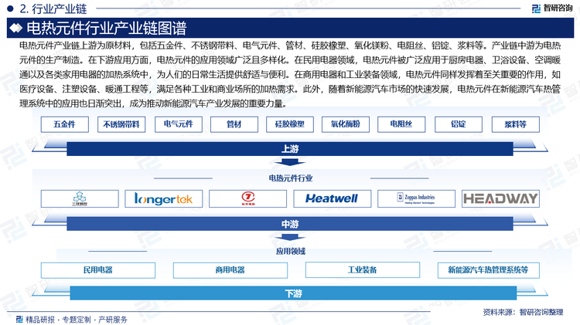Click the Heatwell logo box
The height and width of the screenshot is (325, 580).
coord(333,198)
